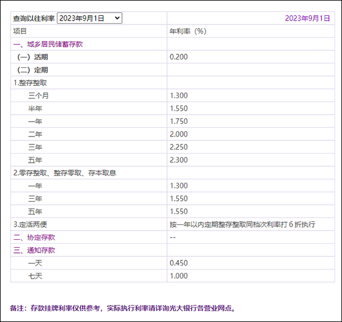342x322 pixels.
Task: Click the 查询以往利率 label
Action: (34, 18)
